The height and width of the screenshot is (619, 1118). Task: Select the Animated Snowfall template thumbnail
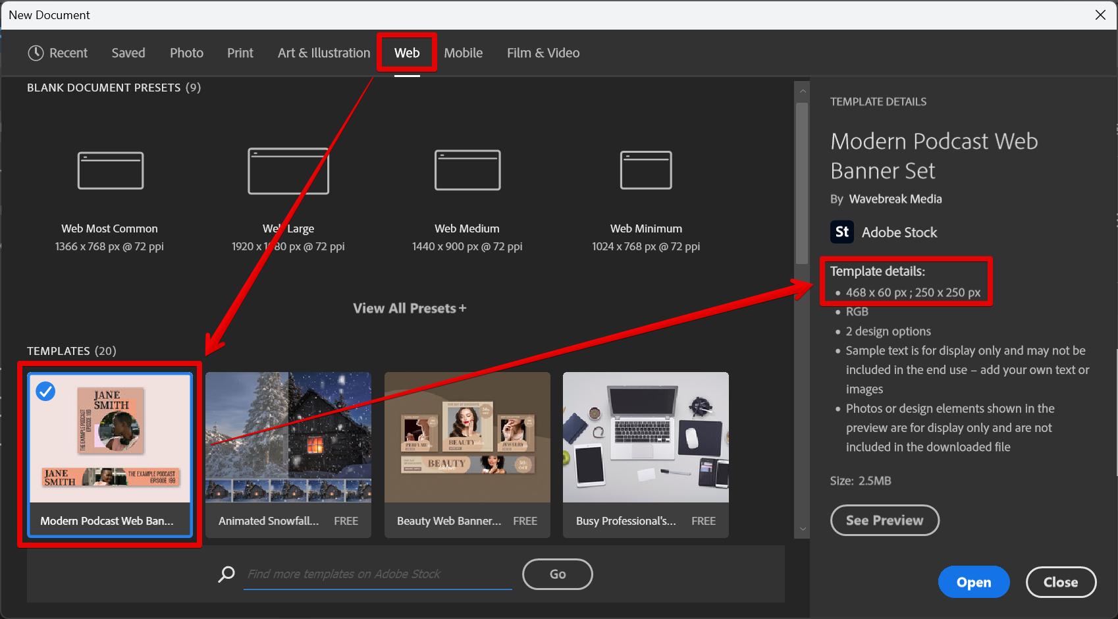(288, 438)
